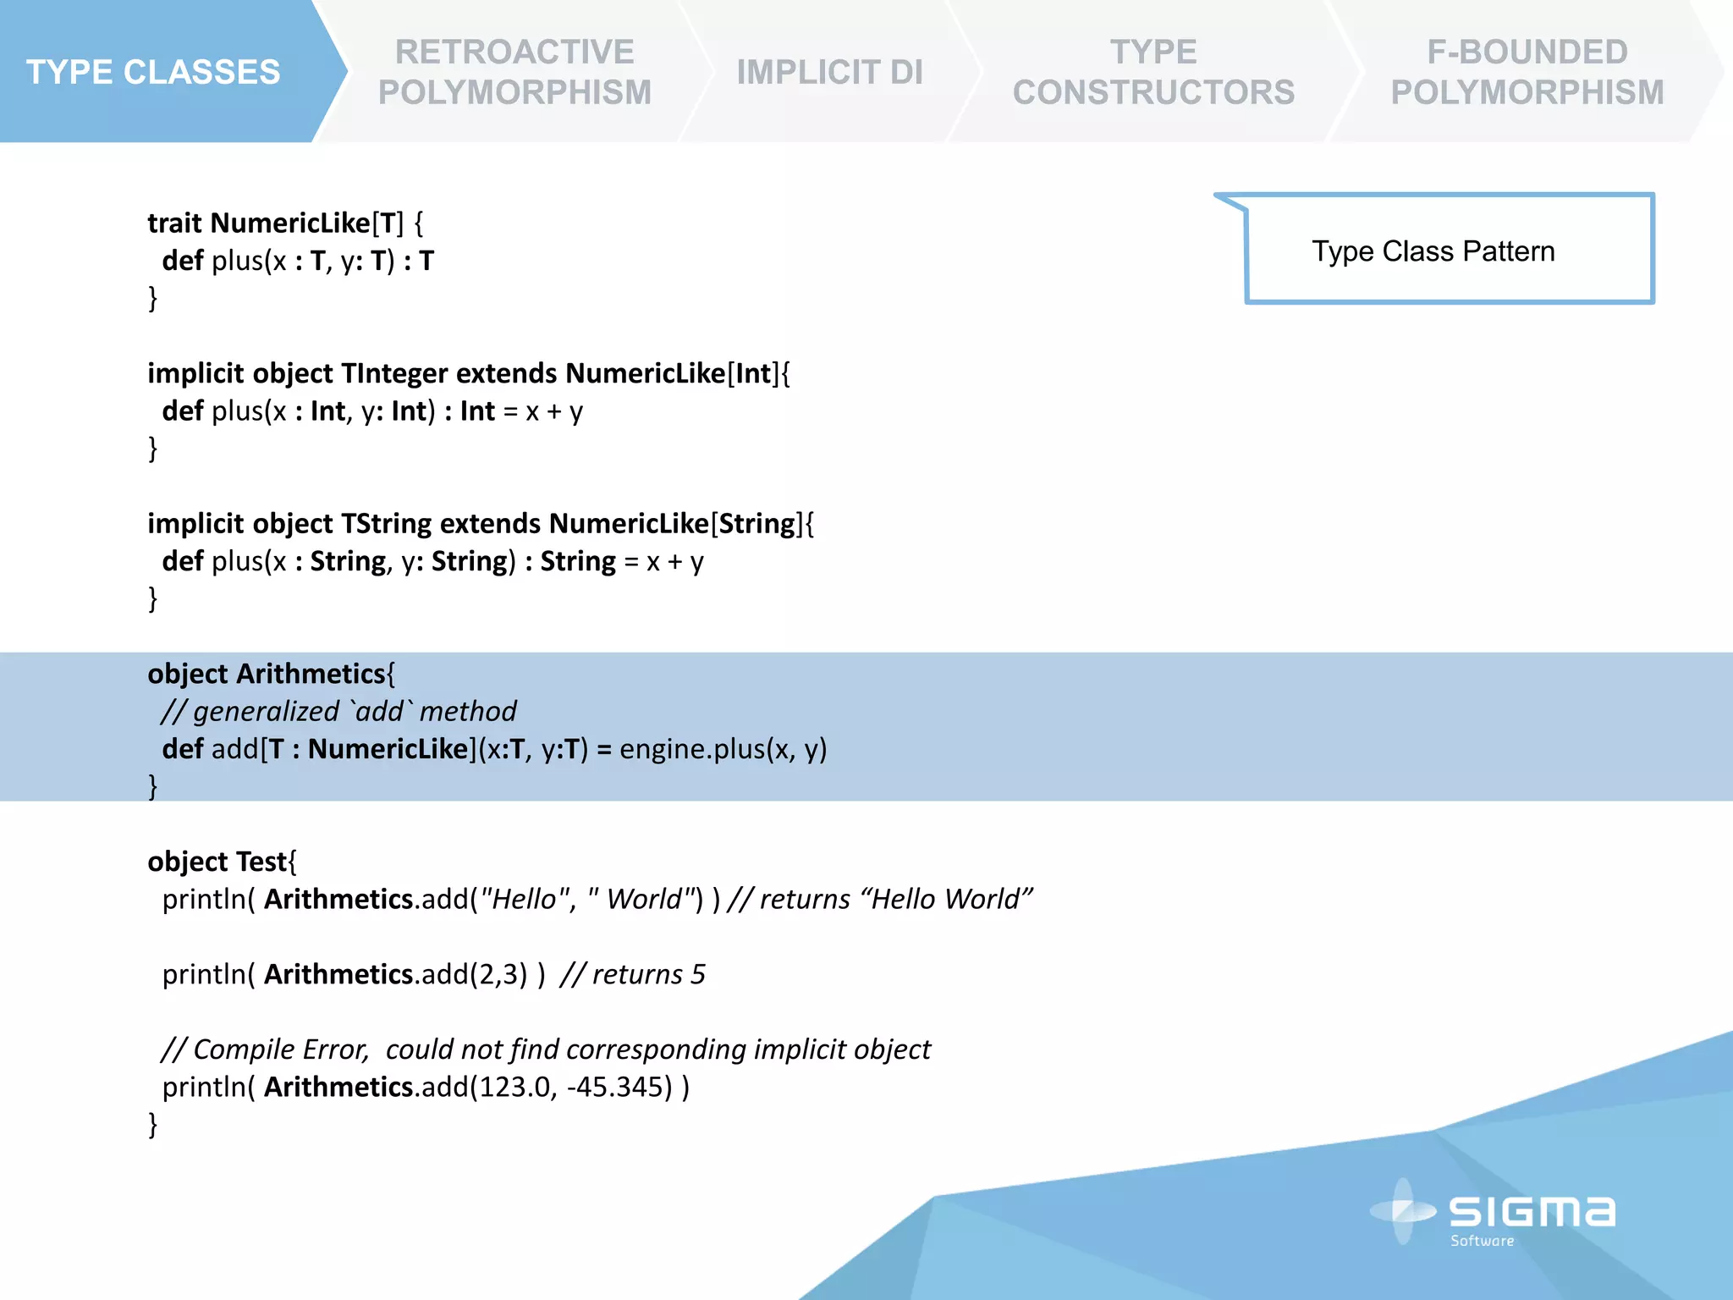The height and width of the screenshot is (1300, 1733).
Task: Go to TYPE CONSTRUCTORS section
Action: [x=1153, y=72]
